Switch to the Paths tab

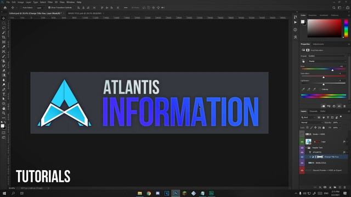323,111
